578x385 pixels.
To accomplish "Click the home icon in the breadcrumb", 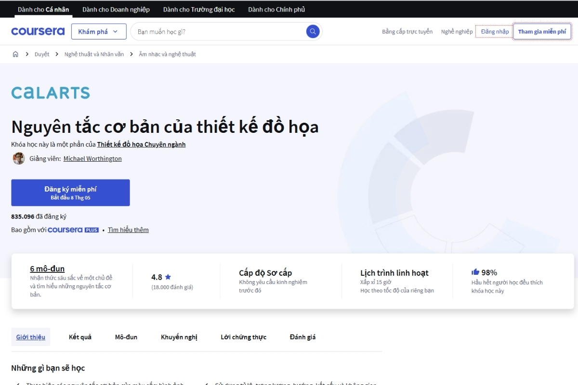I will pos(15,54).
